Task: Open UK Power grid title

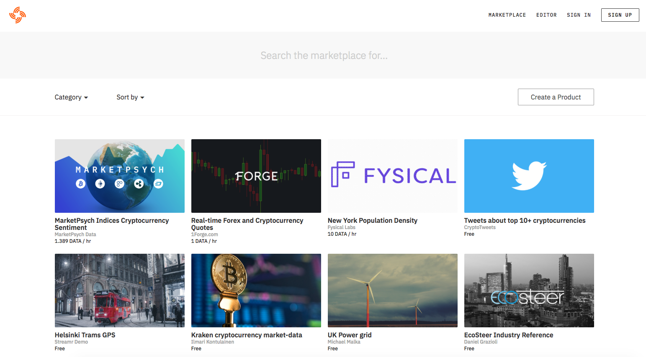Action: 350,335
